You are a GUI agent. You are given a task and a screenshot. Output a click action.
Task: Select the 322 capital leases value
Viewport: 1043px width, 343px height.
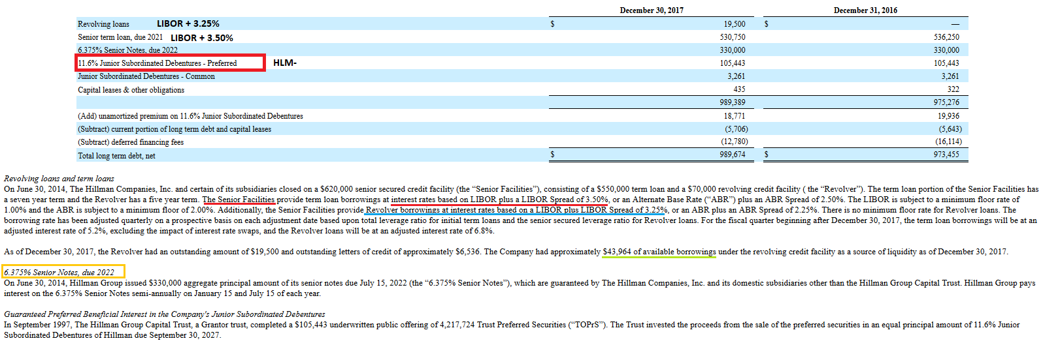[x=953, y=89]
